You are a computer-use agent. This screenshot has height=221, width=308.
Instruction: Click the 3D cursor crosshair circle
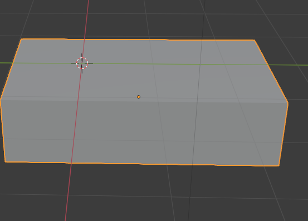click(82, 63)
